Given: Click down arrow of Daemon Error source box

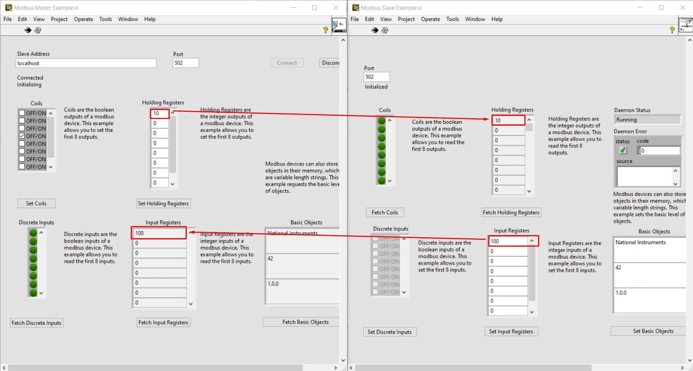Looking at the screenshot, I should (675, 184).
